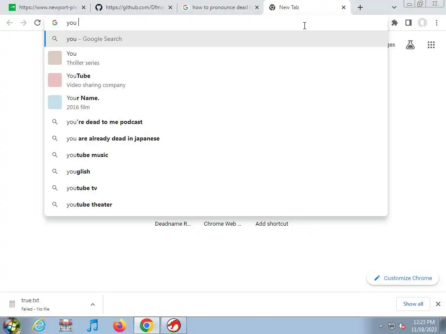This screenshot has height=334, width=446.
Task: Click the Customize Chrome button
Action: point(403,278)
